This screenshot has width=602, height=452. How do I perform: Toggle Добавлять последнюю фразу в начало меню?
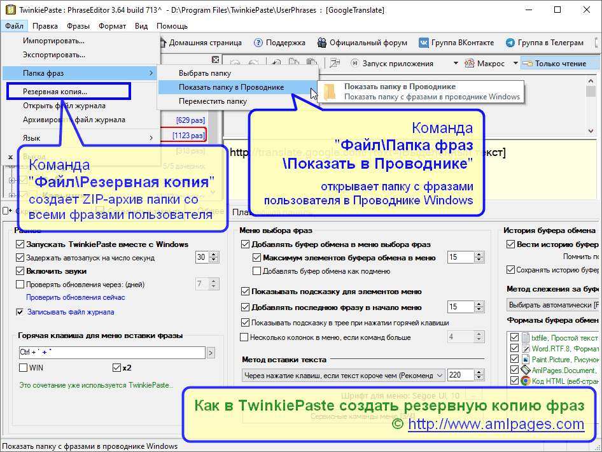pyautogui.click(x=246, y=307)
